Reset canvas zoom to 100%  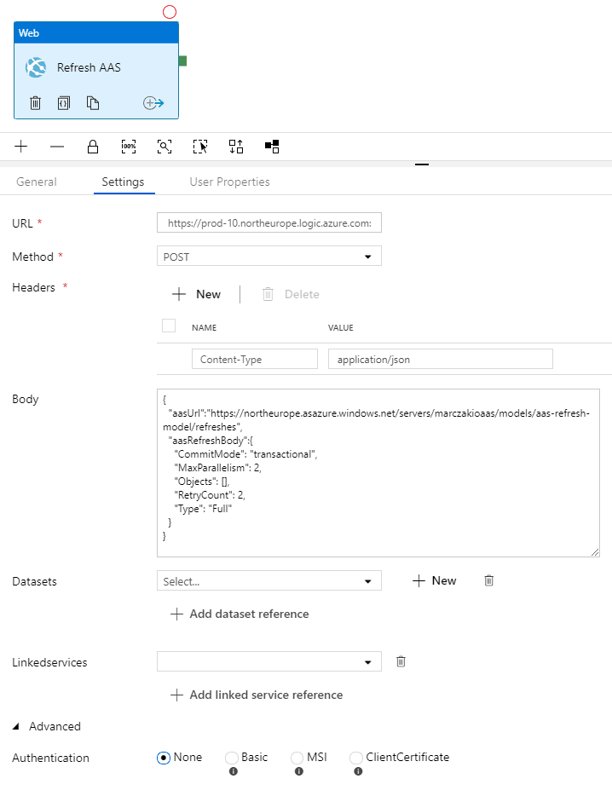[x=129, y=147]
